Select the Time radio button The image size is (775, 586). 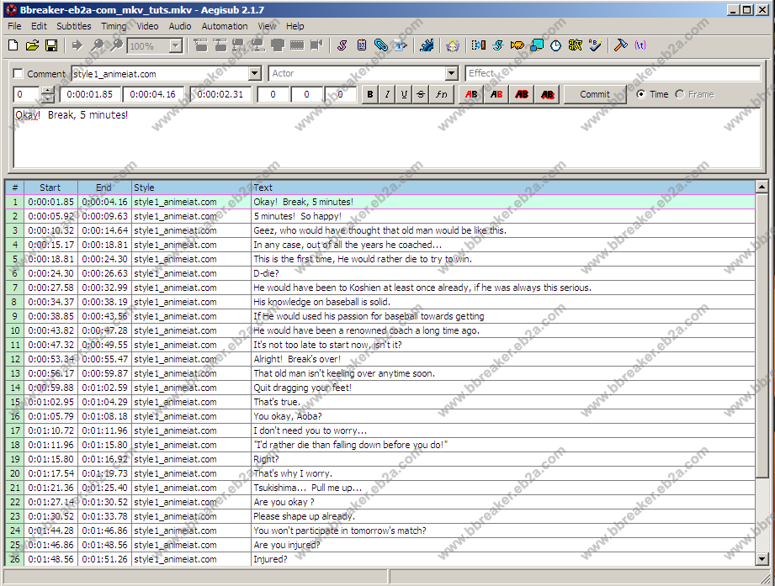point(641,94)
